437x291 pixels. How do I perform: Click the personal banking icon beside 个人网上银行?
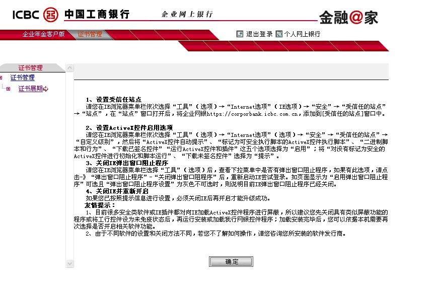coord(279,34)
